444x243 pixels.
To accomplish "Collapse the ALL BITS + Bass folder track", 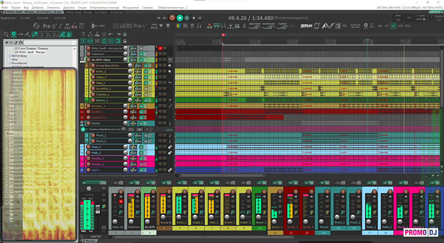I will 82,60.
